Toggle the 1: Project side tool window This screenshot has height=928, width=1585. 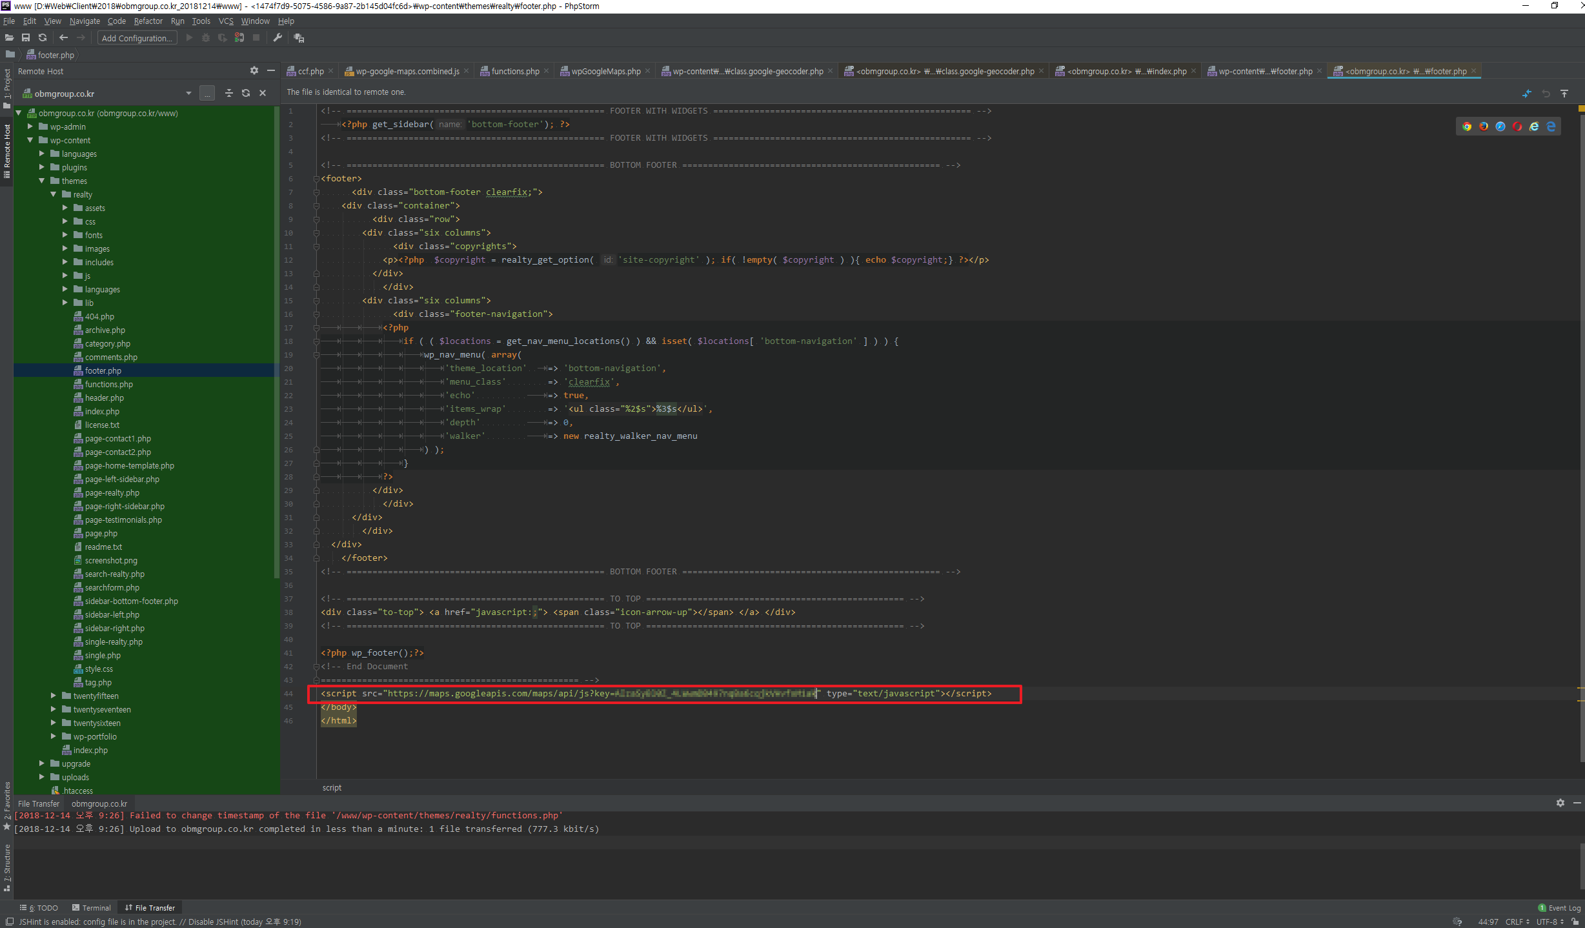[x=6, y=88]
